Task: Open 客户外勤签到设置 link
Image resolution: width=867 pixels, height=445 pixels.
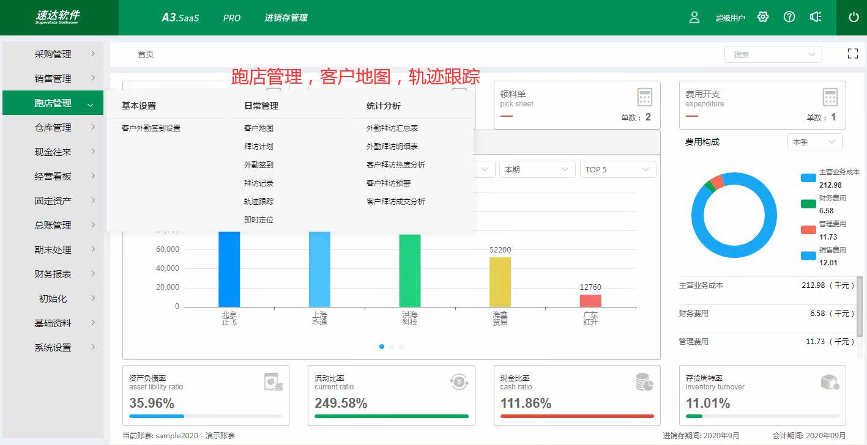Action: tap(151, 128)
